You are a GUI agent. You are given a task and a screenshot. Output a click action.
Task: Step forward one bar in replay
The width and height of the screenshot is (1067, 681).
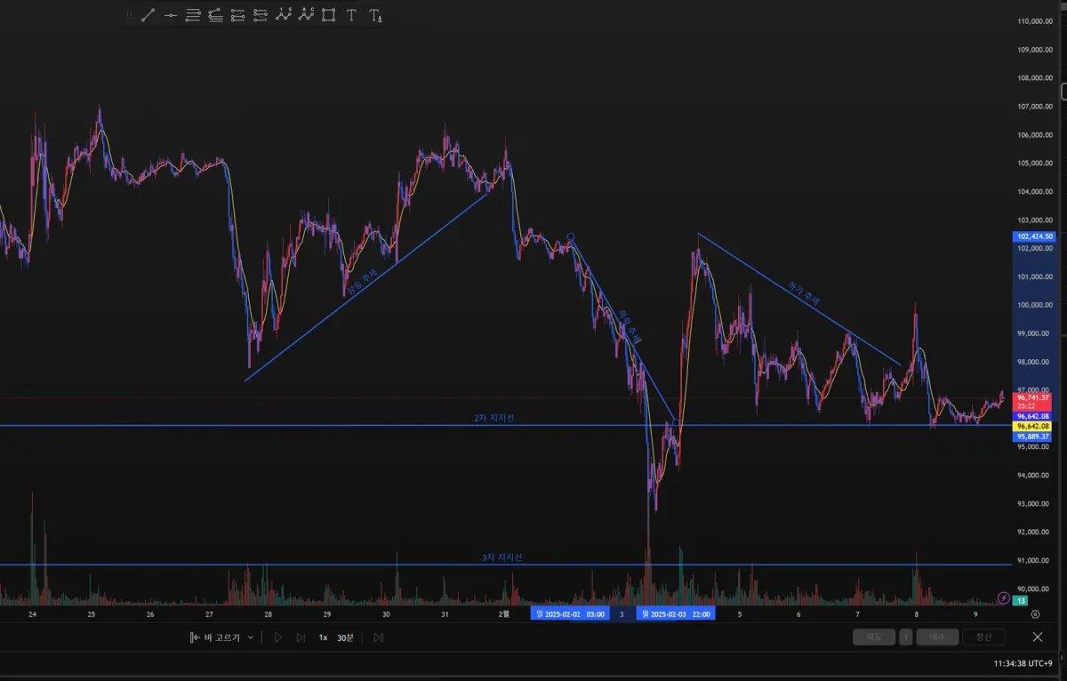click(x=301, y=637)
